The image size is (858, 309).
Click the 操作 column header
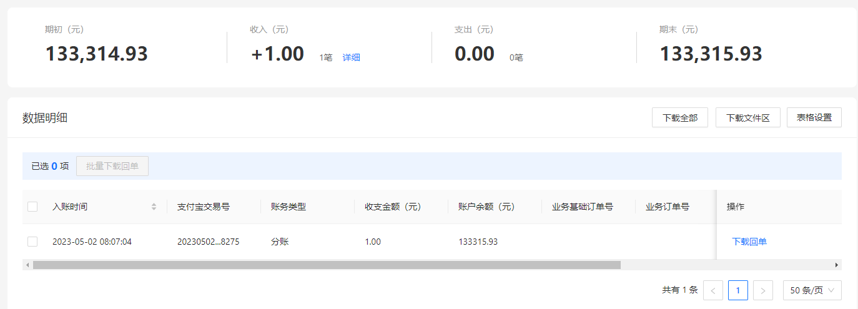(x=736, y=207)
